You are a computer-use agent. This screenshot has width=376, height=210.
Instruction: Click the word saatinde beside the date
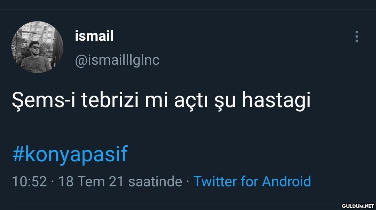pos(155,181)
